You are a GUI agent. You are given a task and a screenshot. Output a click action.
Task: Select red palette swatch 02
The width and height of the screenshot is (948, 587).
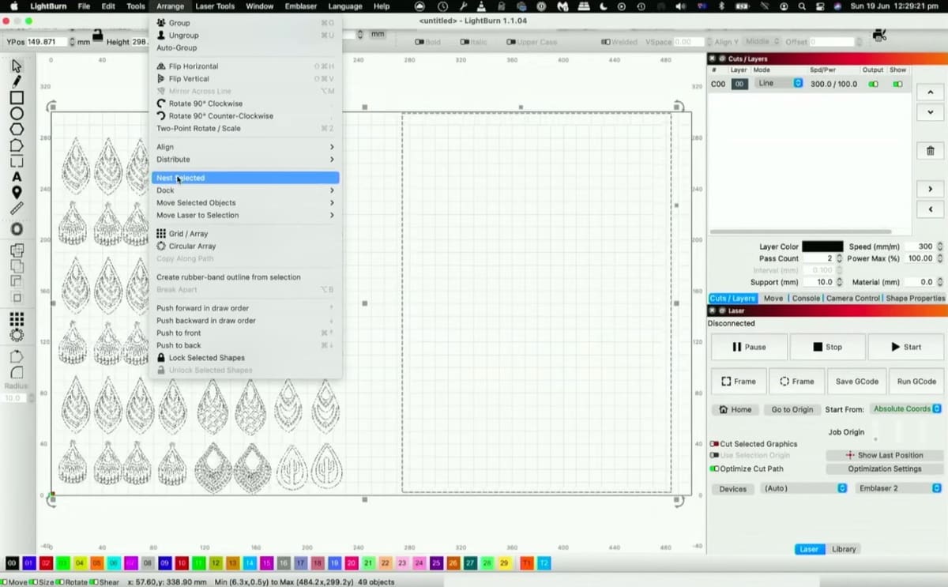pos(45,563)
